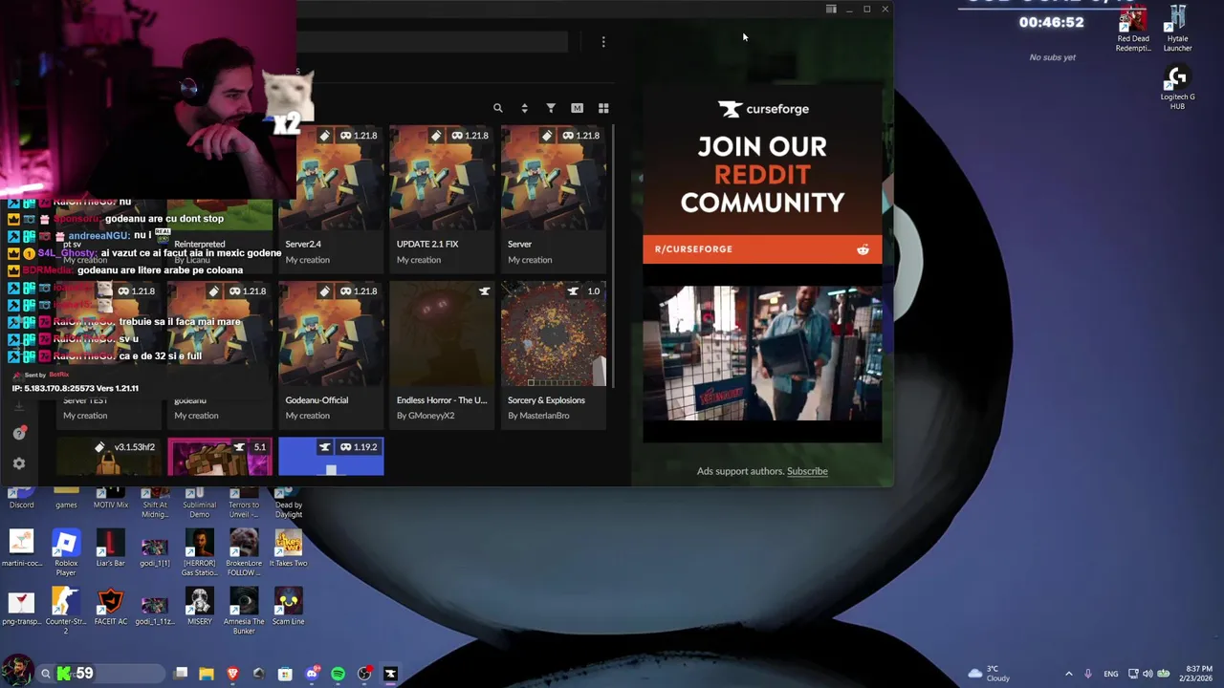Screen dimensions: 1224x688
Task: Click the curseforge logo in the ad panel
Action: pyautogui.click(x=763, y=109)
